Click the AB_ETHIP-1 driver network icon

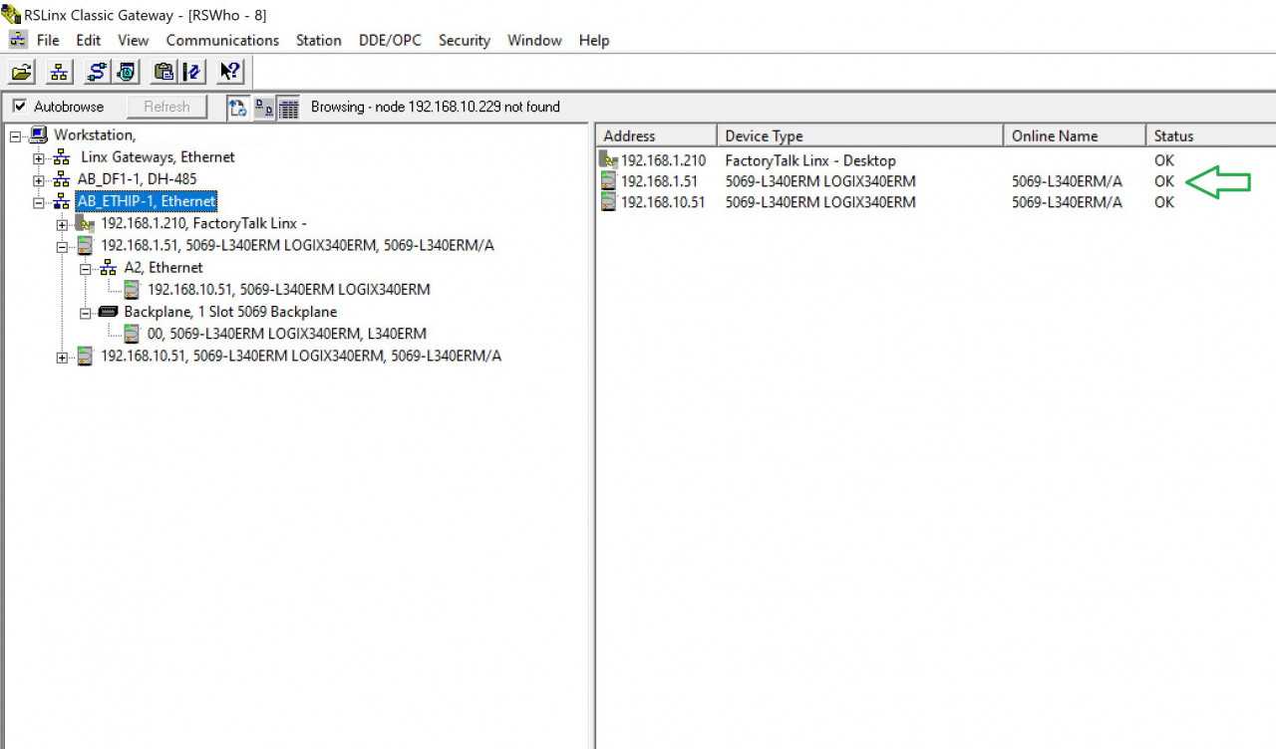tap(62, 201)
